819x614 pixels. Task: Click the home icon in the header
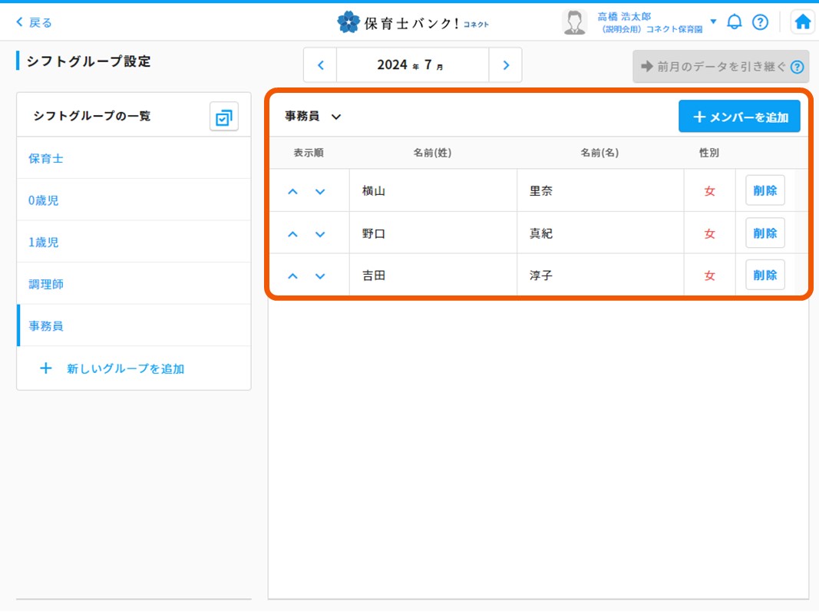[x=802, y=22]
